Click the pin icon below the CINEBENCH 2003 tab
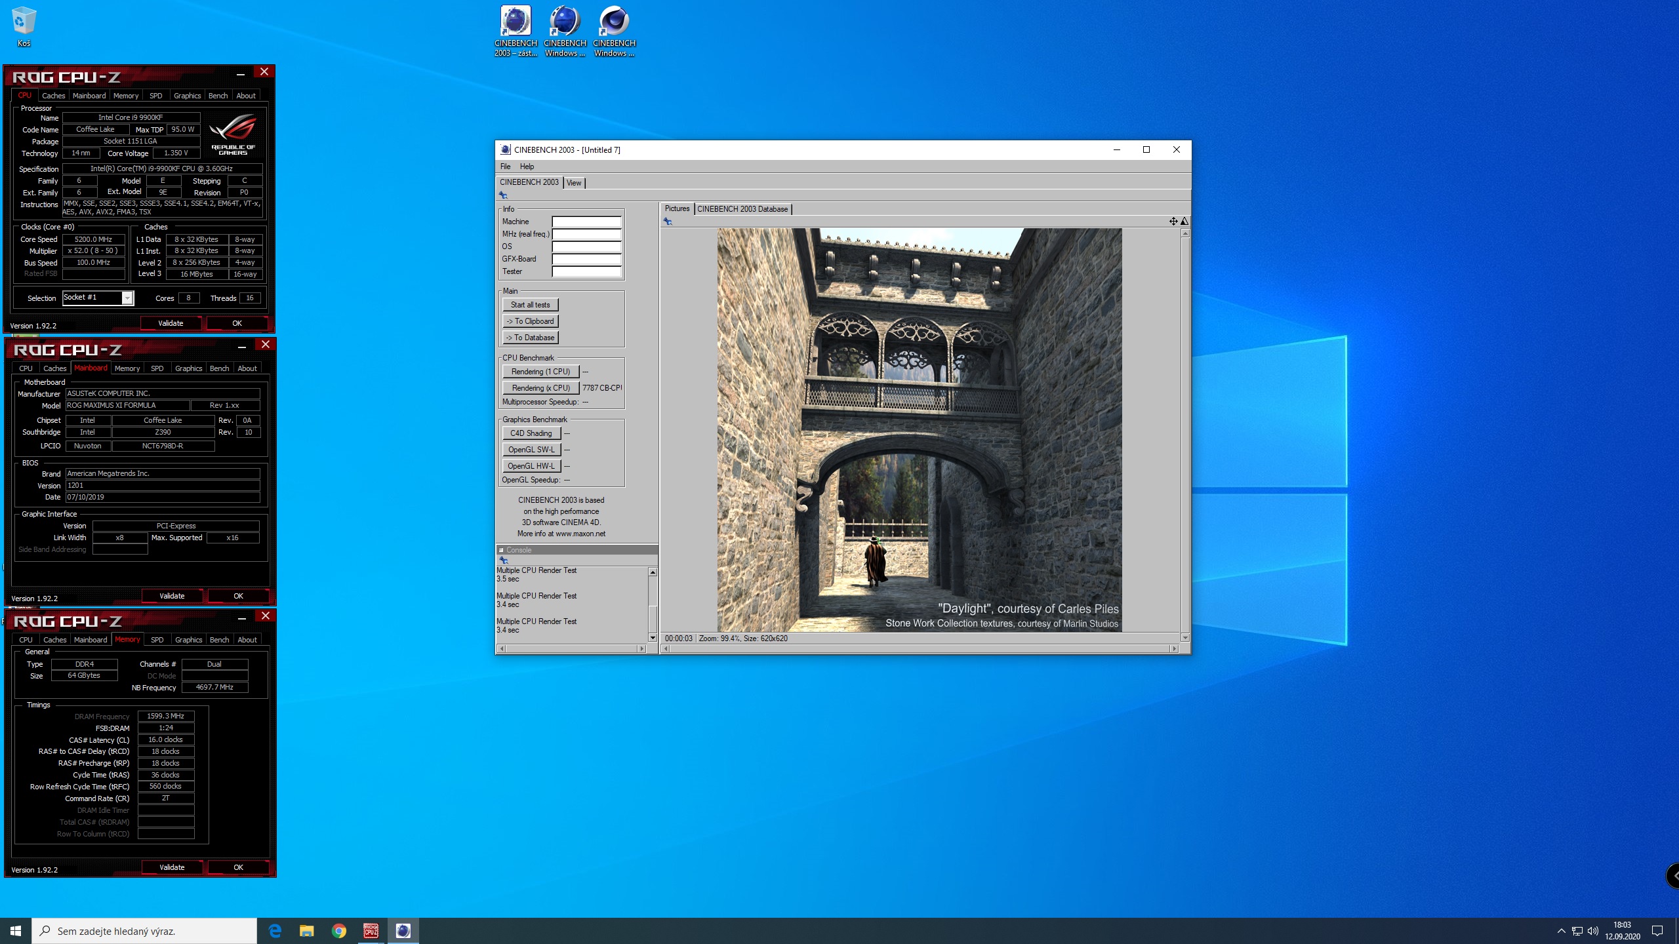The height and width of the screenshot is (944, 1679). [x=503, y=195]
